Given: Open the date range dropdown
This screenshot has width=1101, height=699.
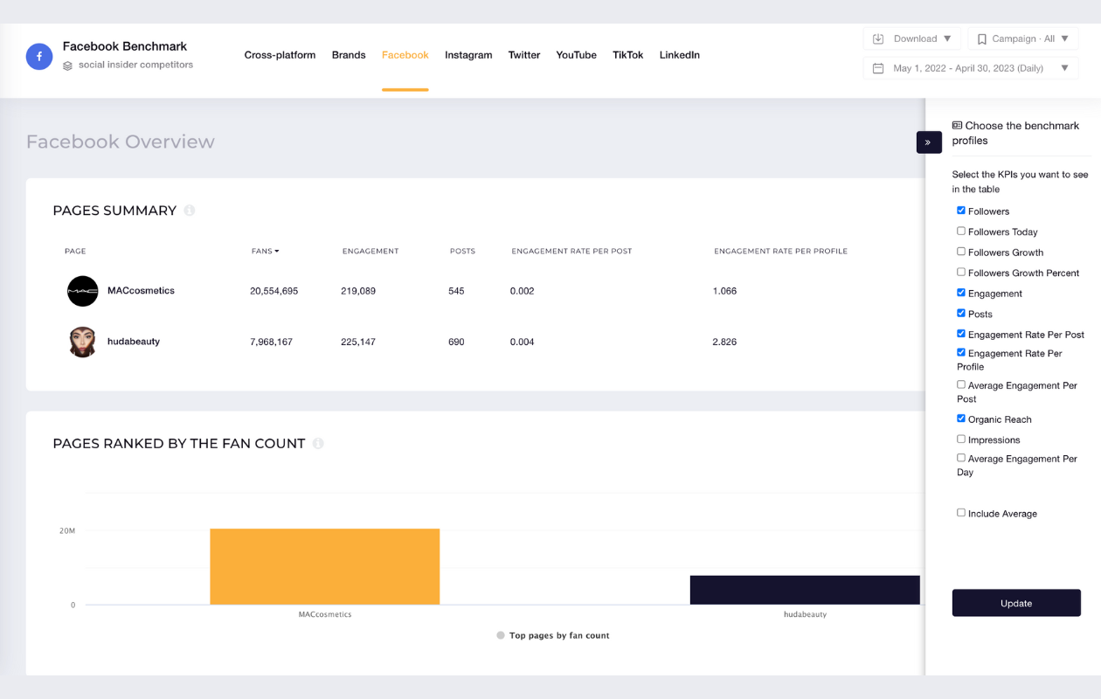Looking at the screenshot, I should (971, 68).
